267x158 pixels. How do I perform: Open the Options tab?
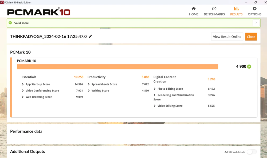(254, 11)
